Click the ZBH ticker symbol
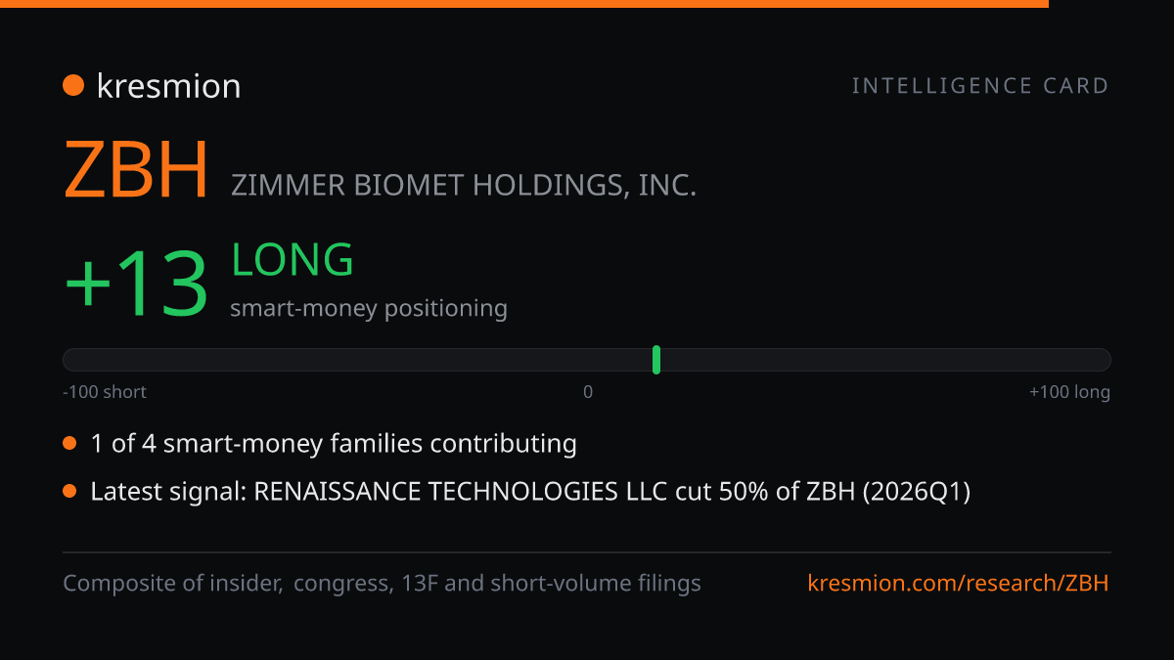 (136, 171)
